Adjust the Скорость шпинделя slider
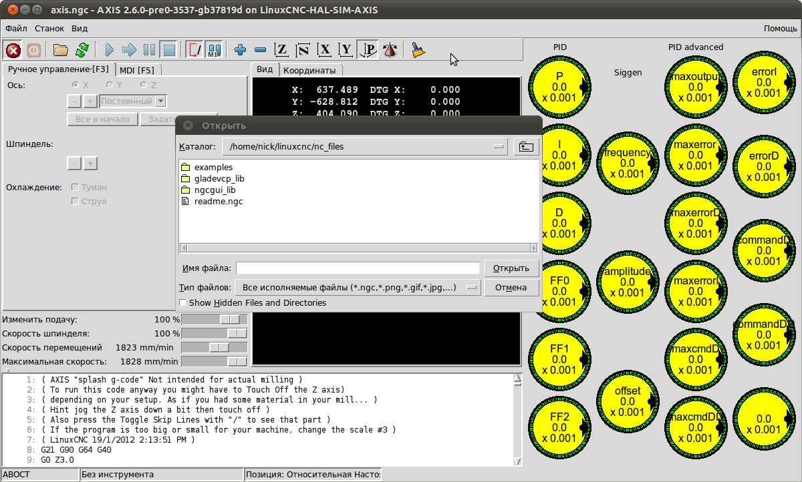Screen dimensions: 802x482 (x=215, y=334)
